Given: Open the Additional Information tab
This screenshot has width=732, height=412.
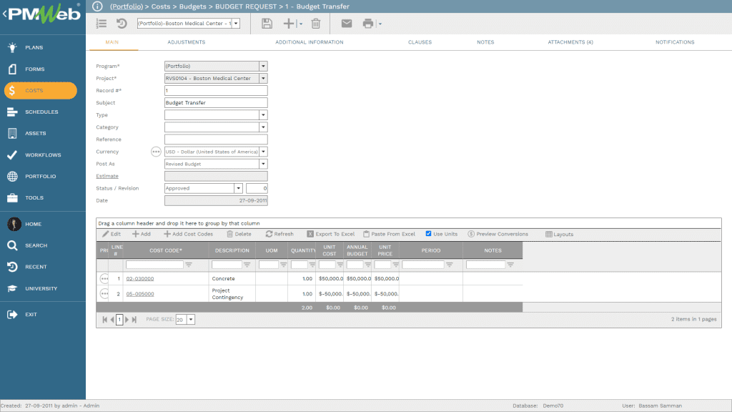Looking at the screenshot, I should [309, 42].
